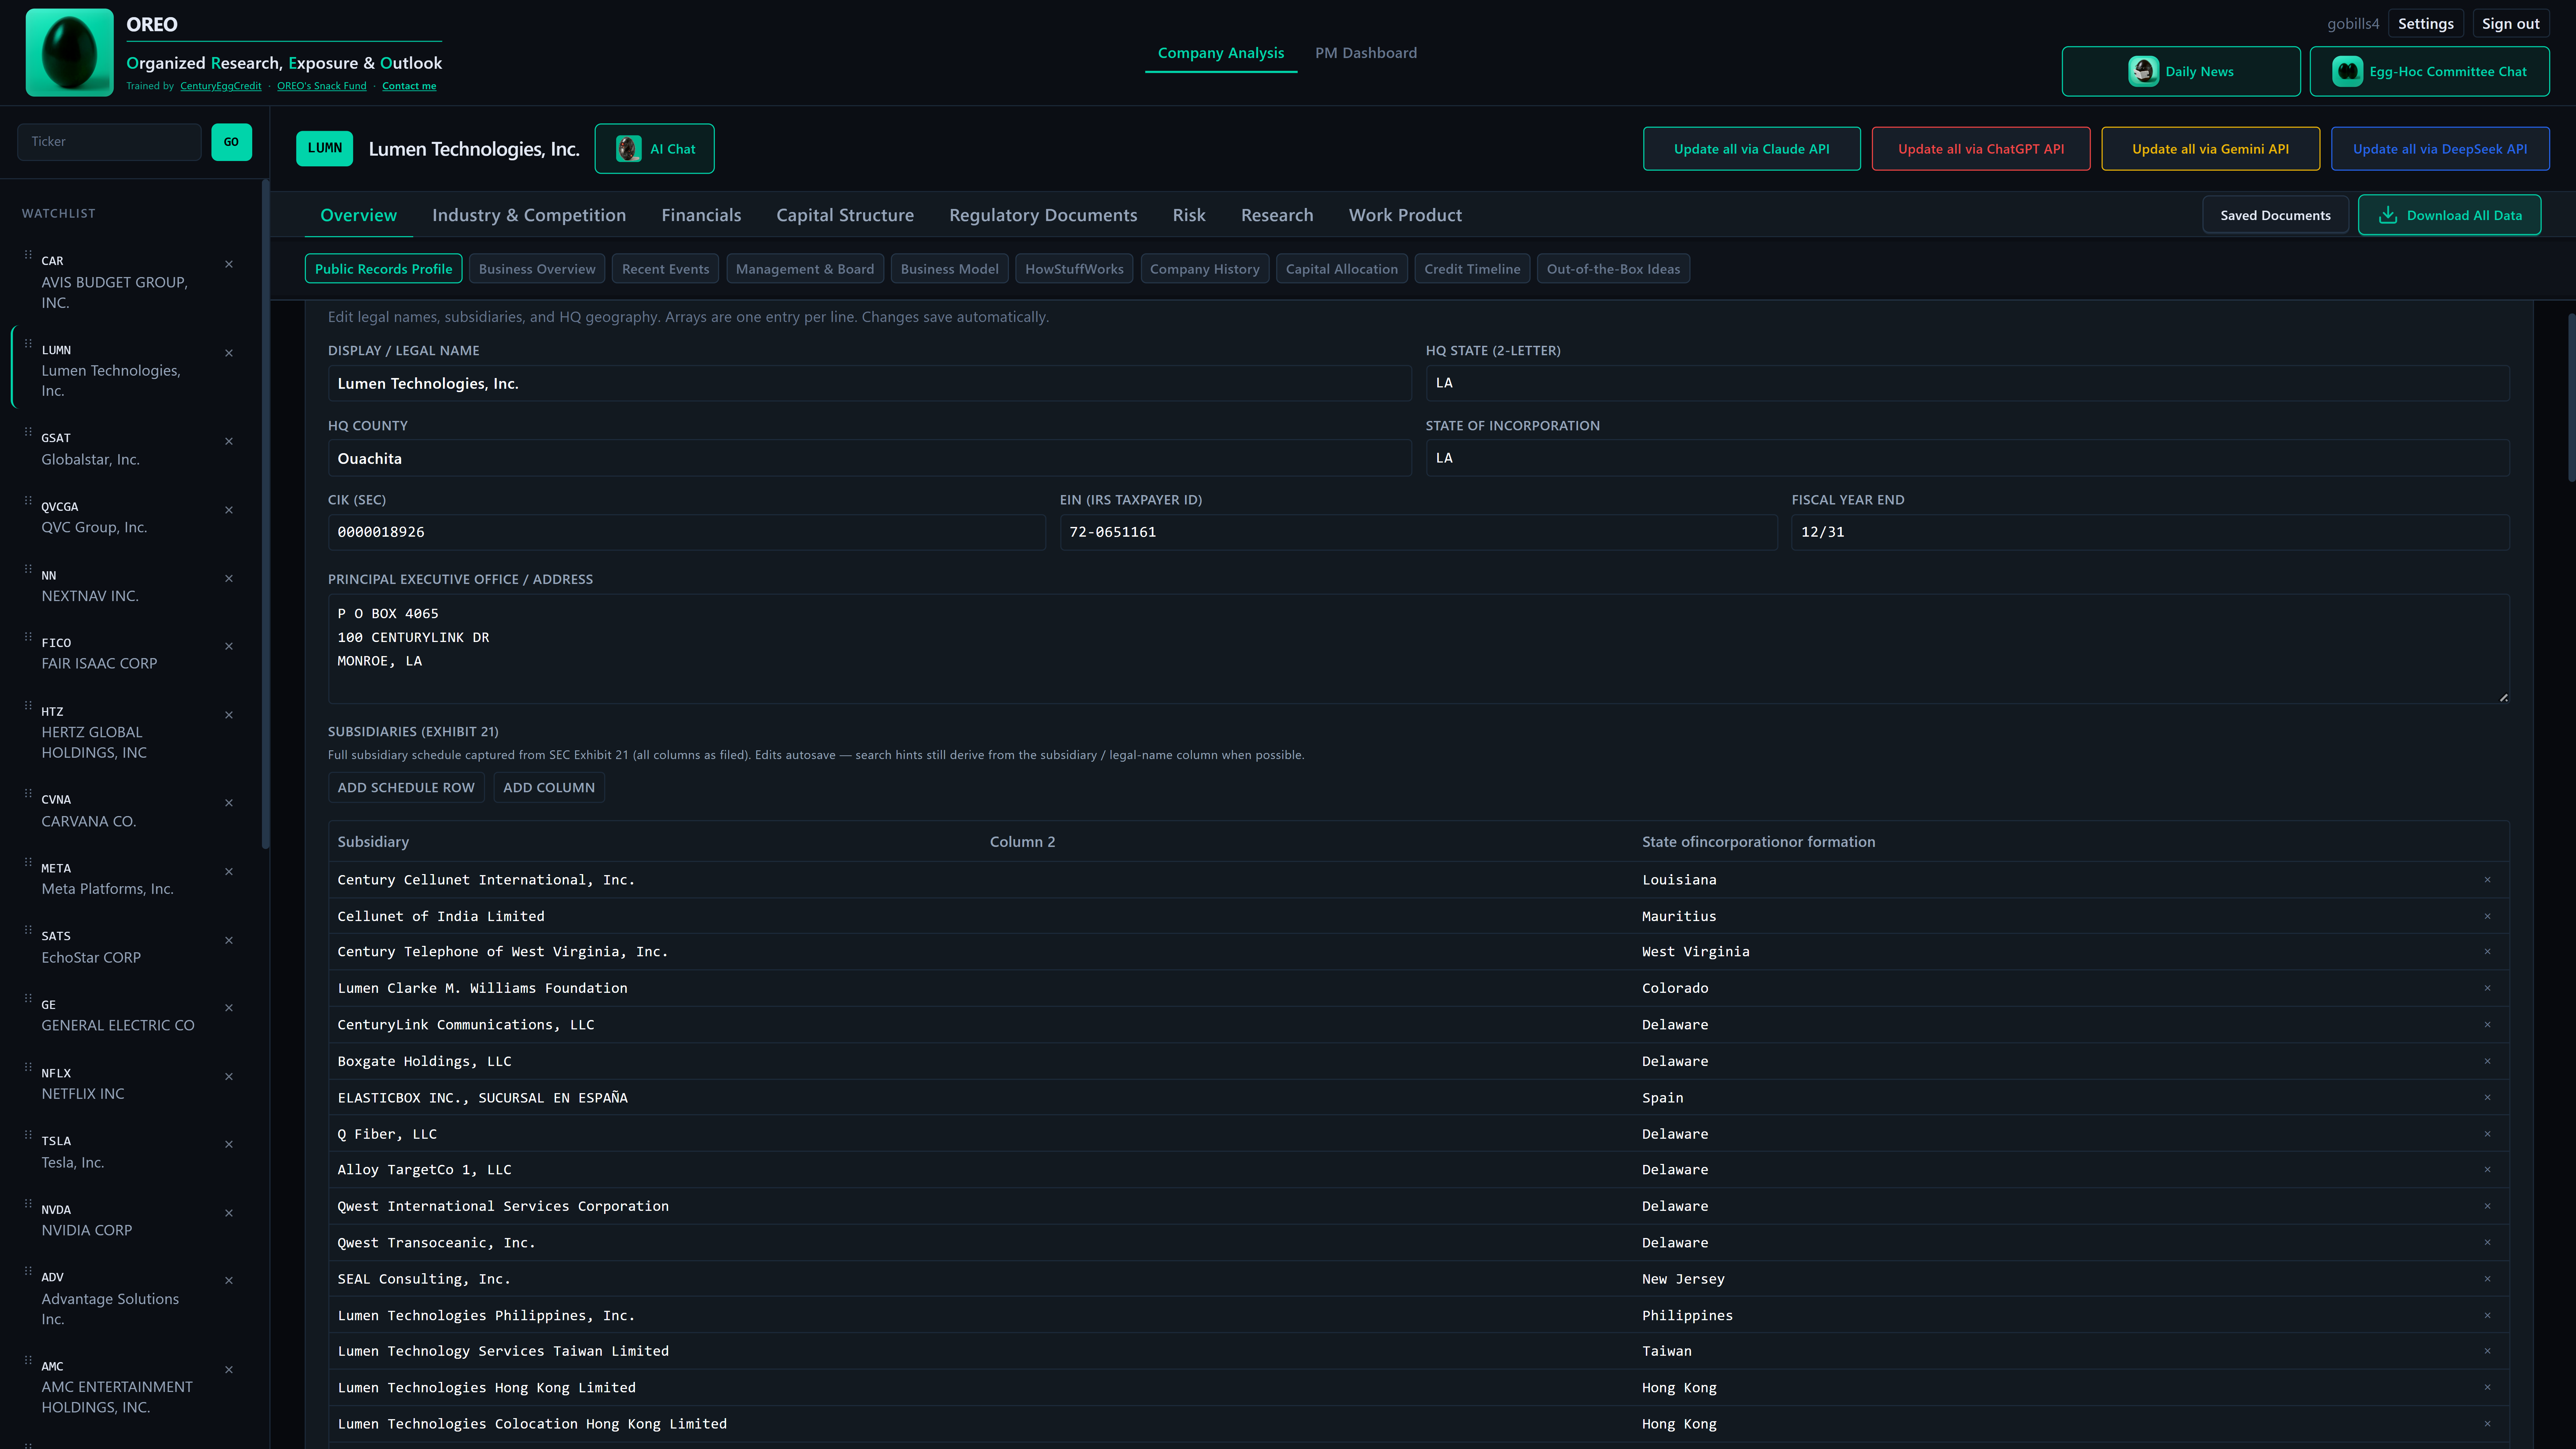Remove AMC from the watchlist
This screenshot has width=2576, height=1449.
[229, 1370]
